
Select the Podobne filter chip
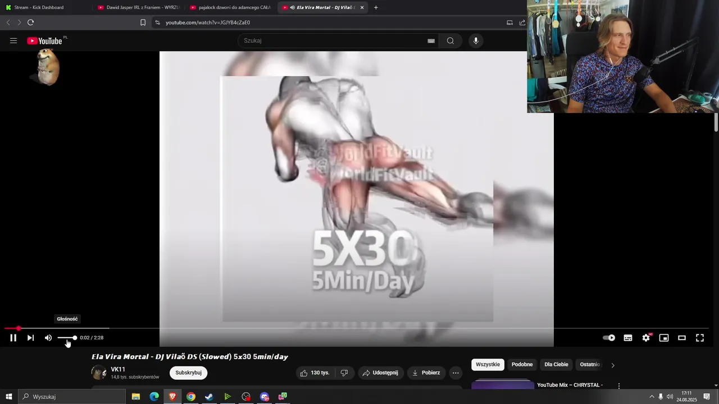pos(522,364)
